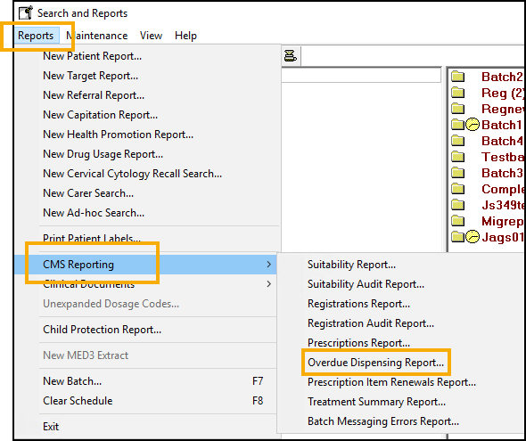Click the Search and Reports title icon

tap(26, 13)
